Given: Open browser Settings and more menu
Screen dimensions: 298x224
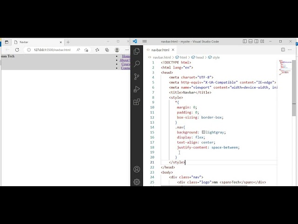Looking at the screenshot, I should [127, 50].
